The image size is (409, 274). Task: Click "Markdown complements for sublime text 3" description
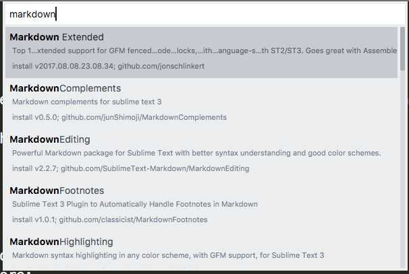[86, 102]
